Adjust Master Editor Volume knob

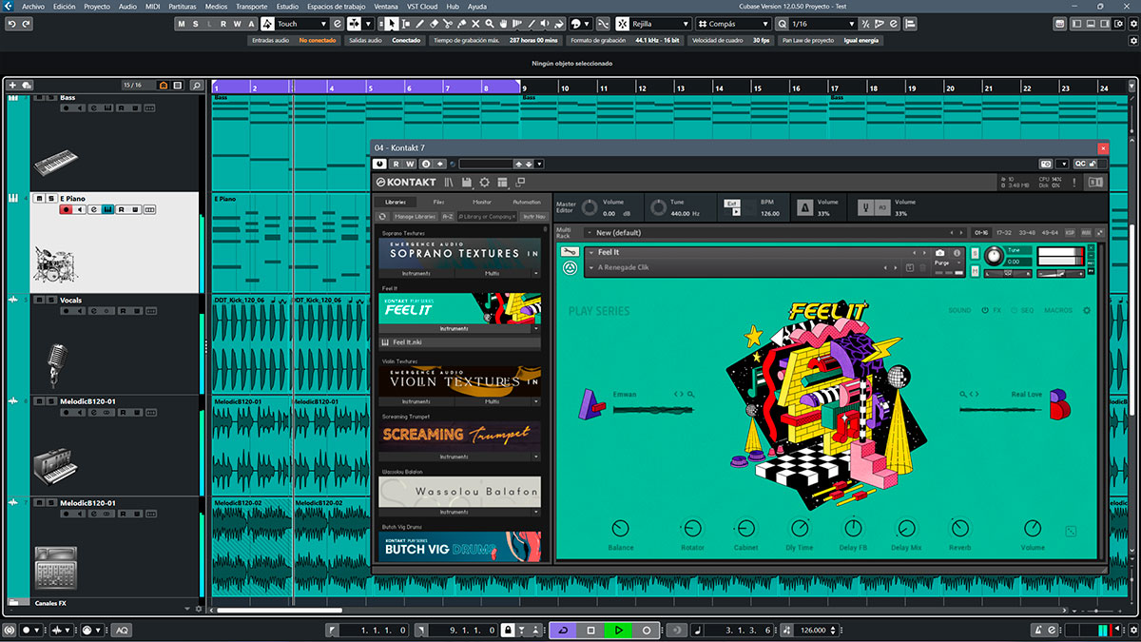(590, 208)
